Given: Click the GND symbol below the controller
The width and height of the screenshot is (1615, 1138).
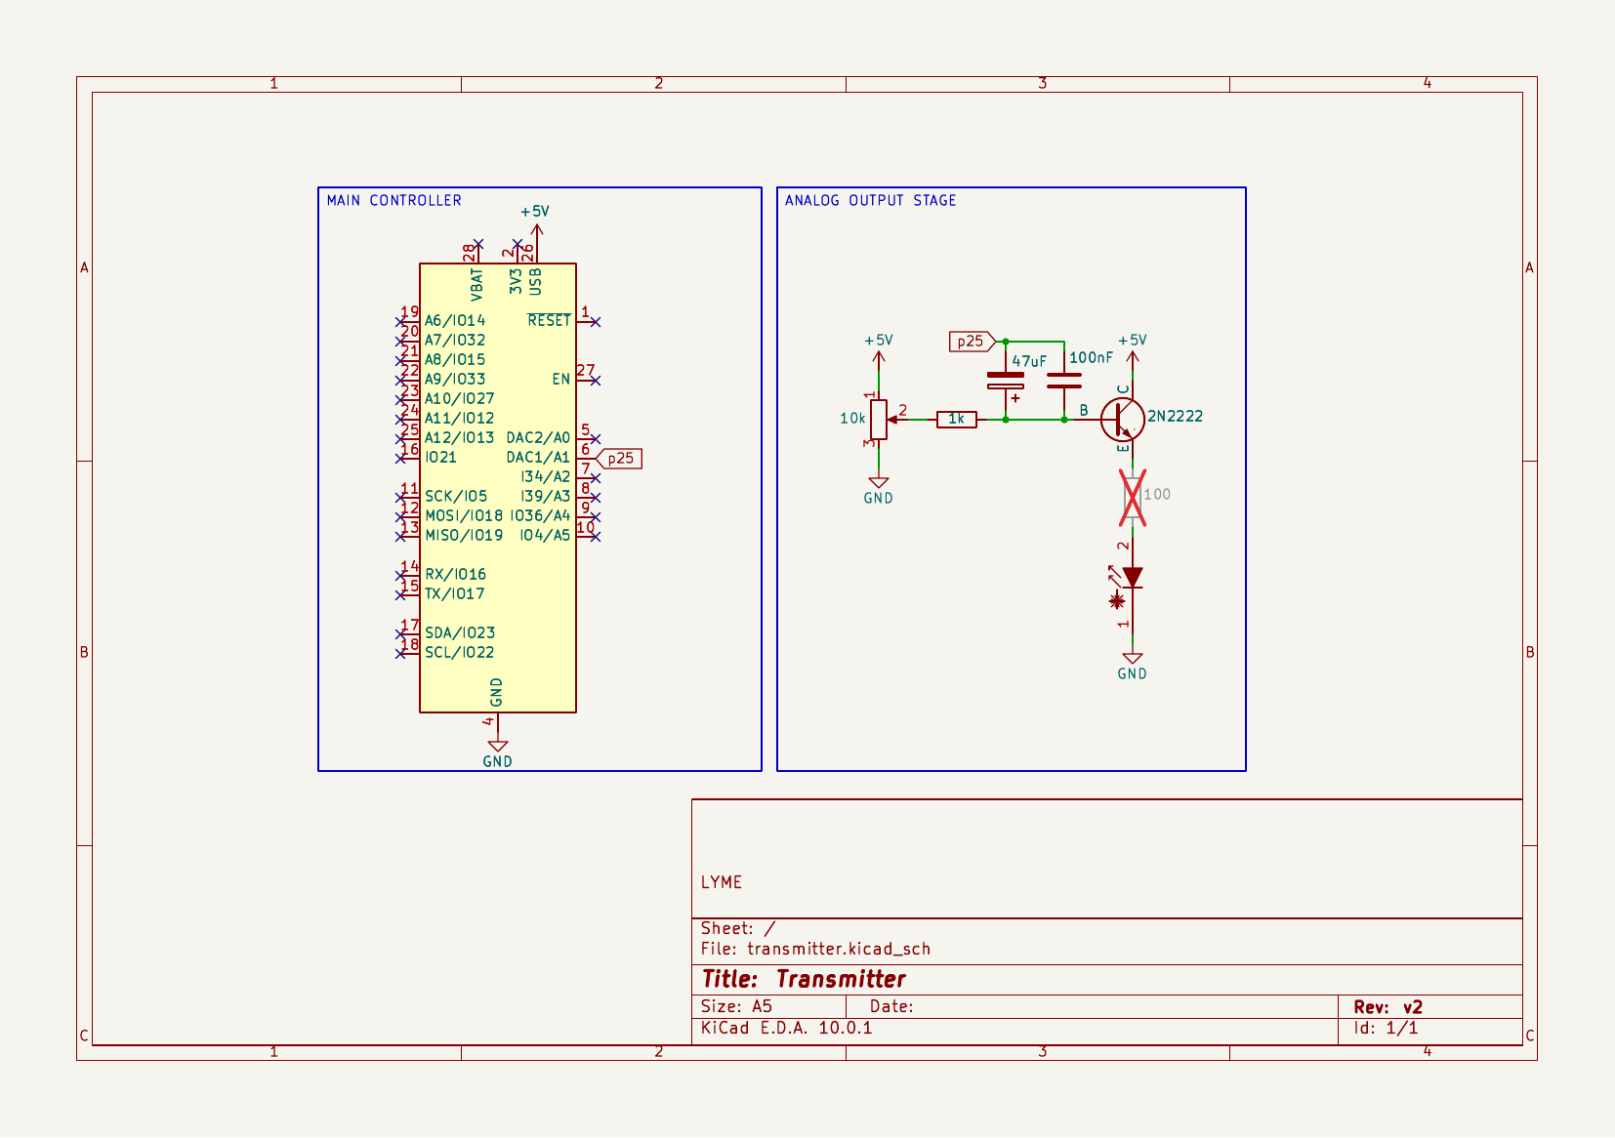Looking at the screenshot, I should tap(498, 749).
